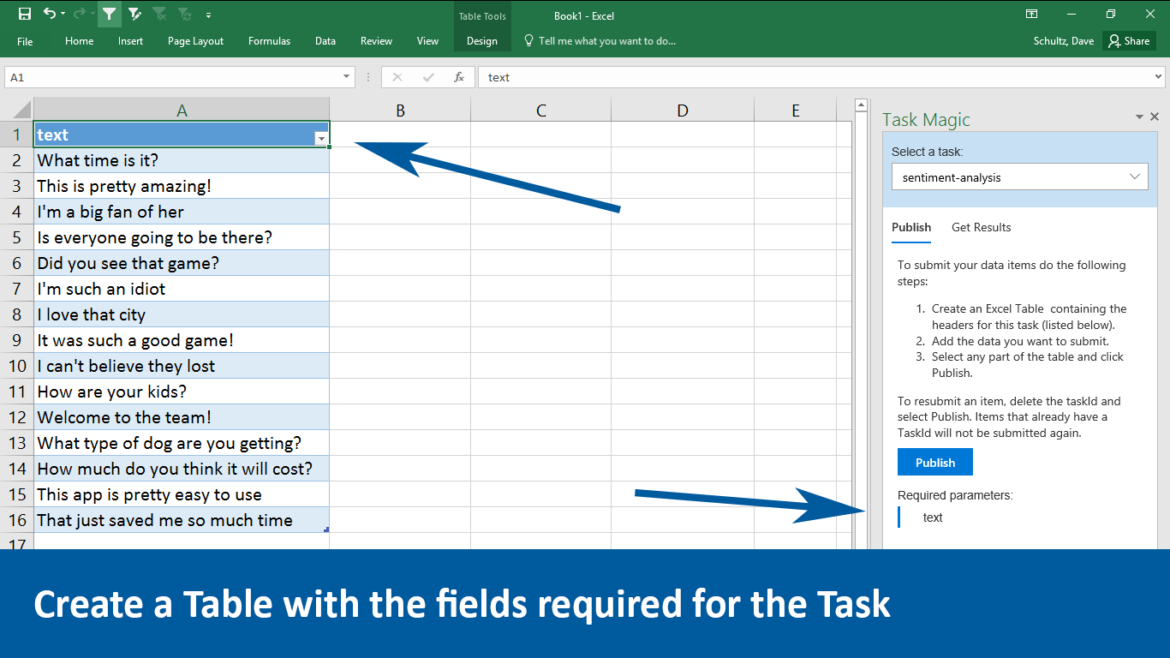Select the row 2 header
This screenshot has width=1170, height=658.
[17, 160]
